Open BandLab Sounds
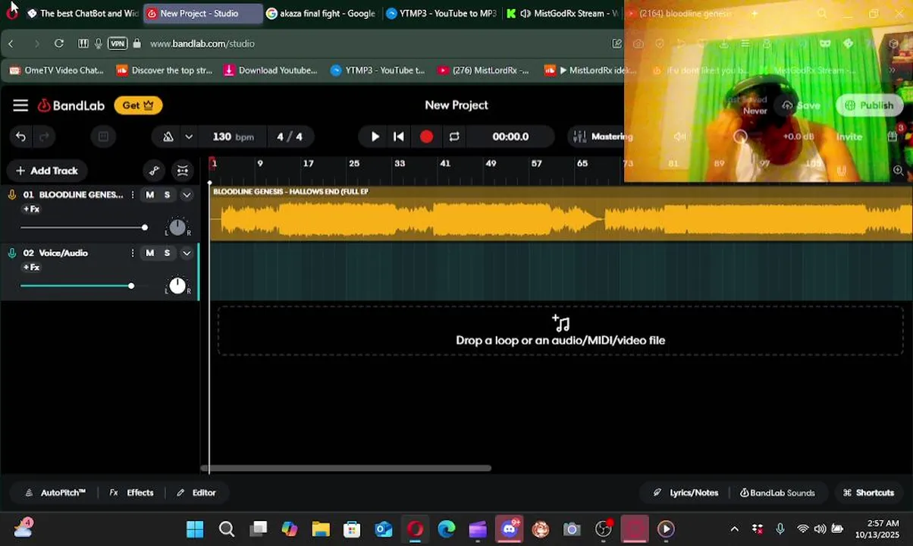 (777, 493)
